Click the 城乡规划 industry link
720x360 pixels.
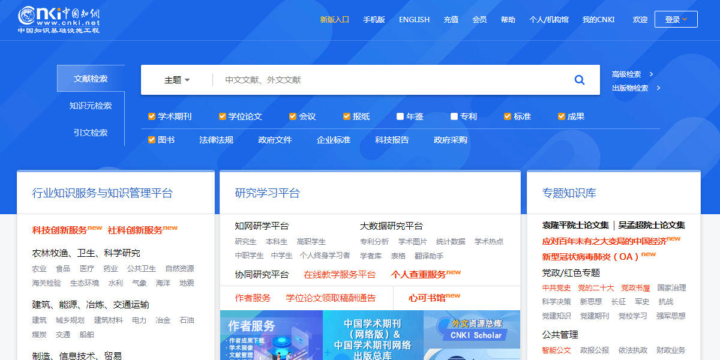(70, 320)
